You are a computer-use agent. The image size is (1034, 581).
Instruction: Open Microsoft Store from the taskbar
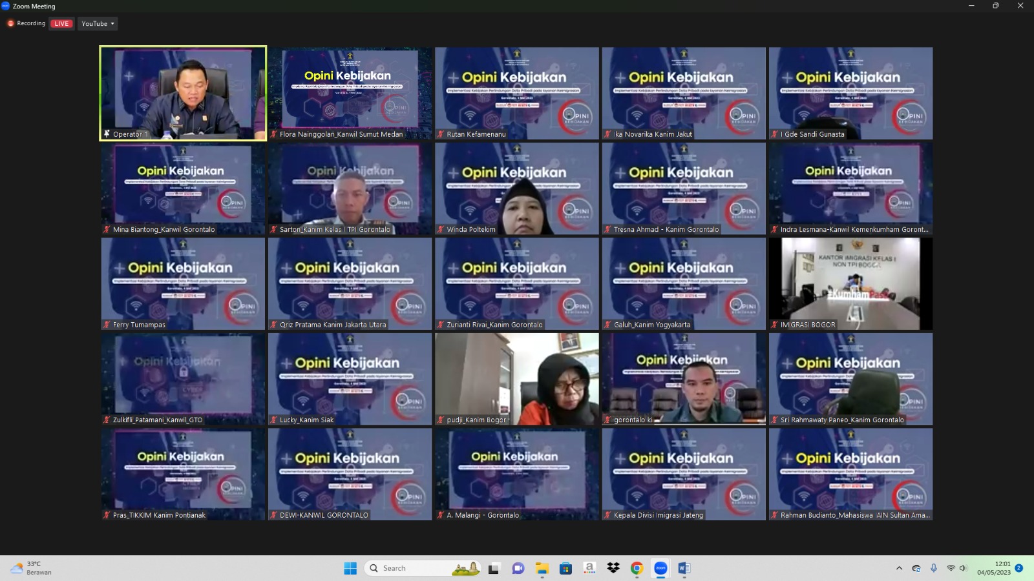(x=565, y=568)
